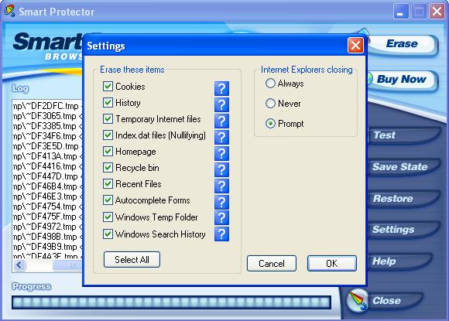Open help for Recycle bin item
The width and height of the screenshot is (449, 321).
click(221, 170)
